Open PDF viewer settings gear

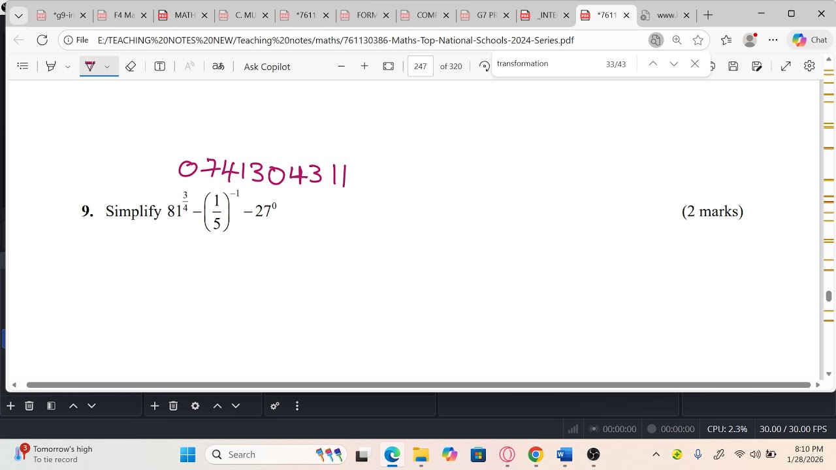(x=809, y=66)
